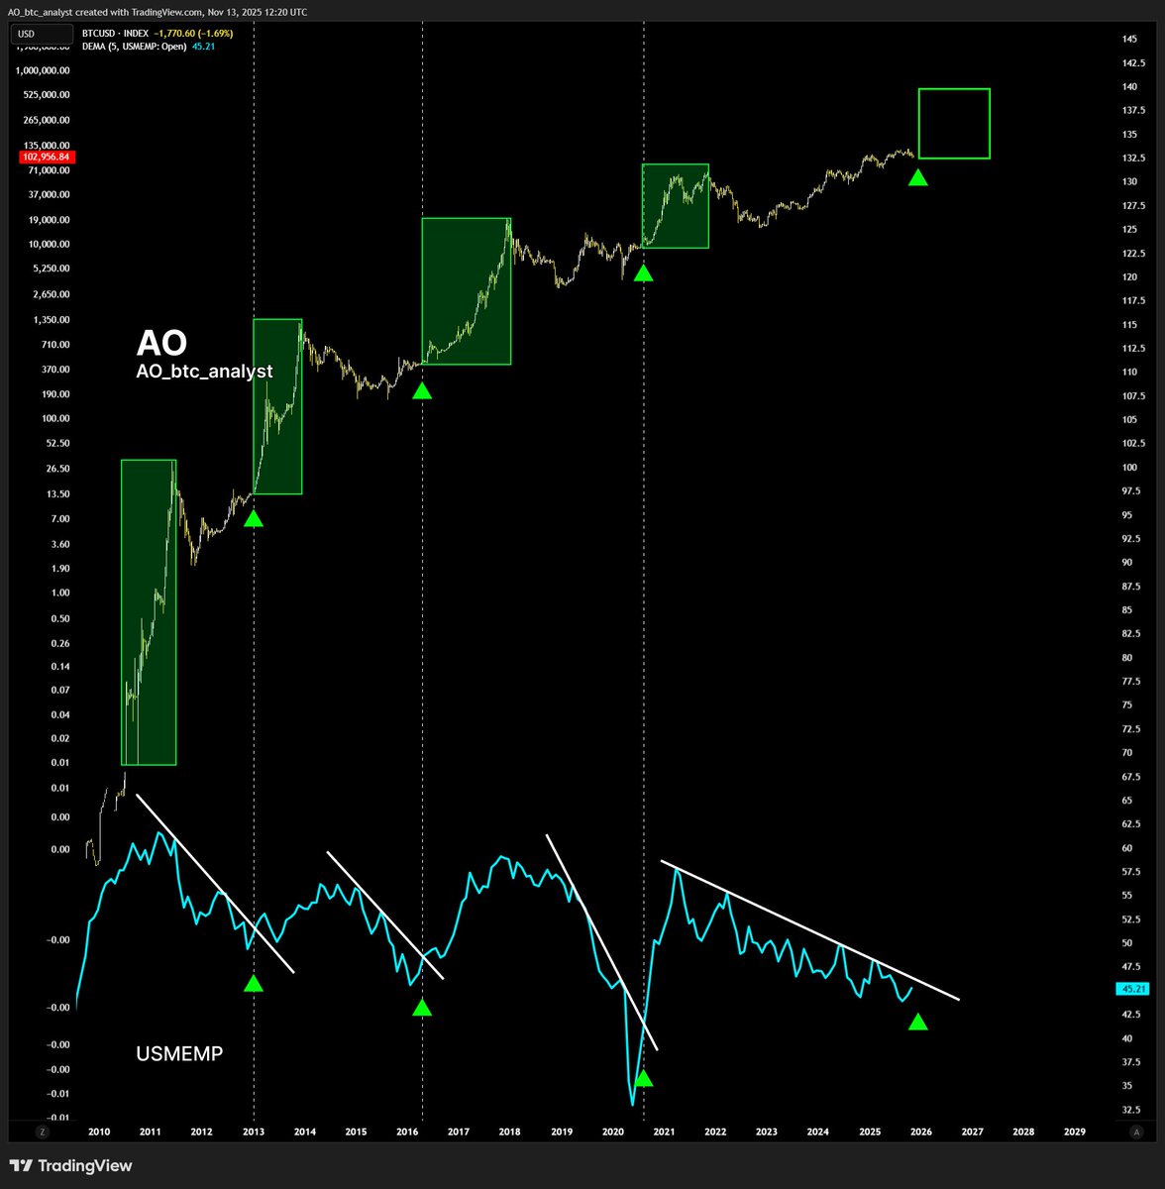Click 190.00 on the left price scale
Screen dimensions: 1165x1189
tap(55, 394)
